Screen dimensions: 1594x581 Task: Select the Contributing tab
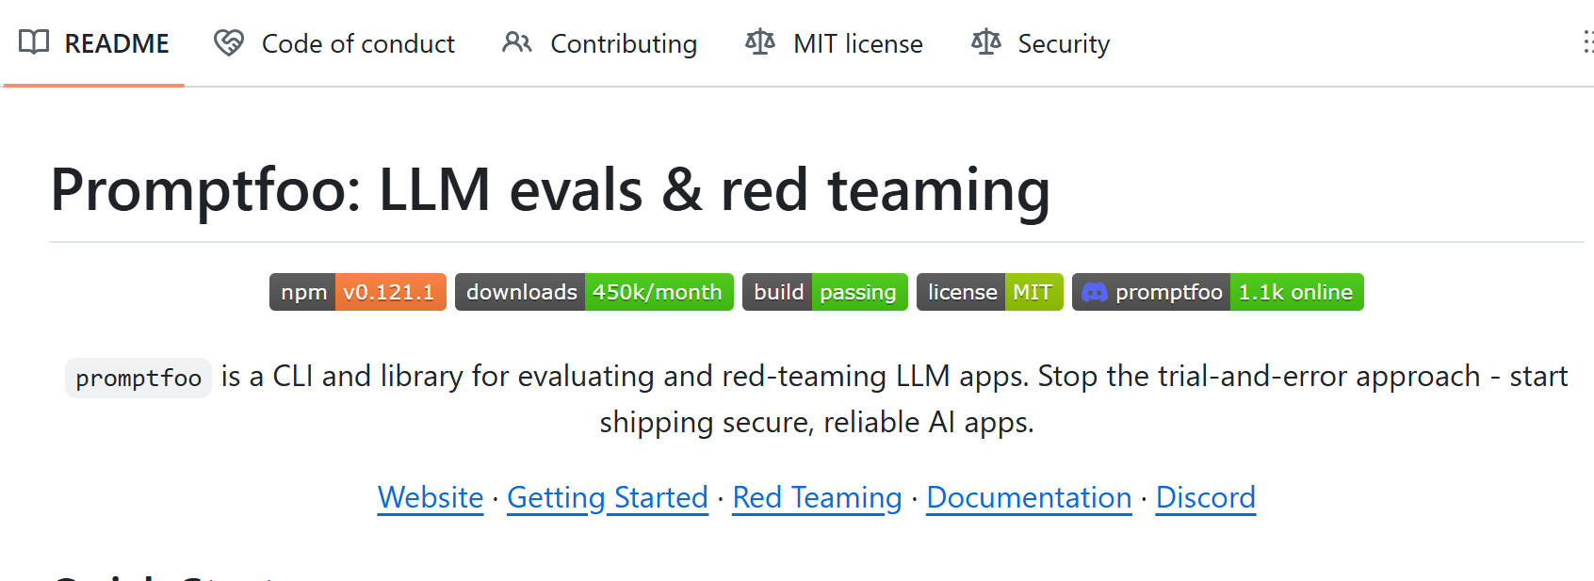[x=623, y=44]
